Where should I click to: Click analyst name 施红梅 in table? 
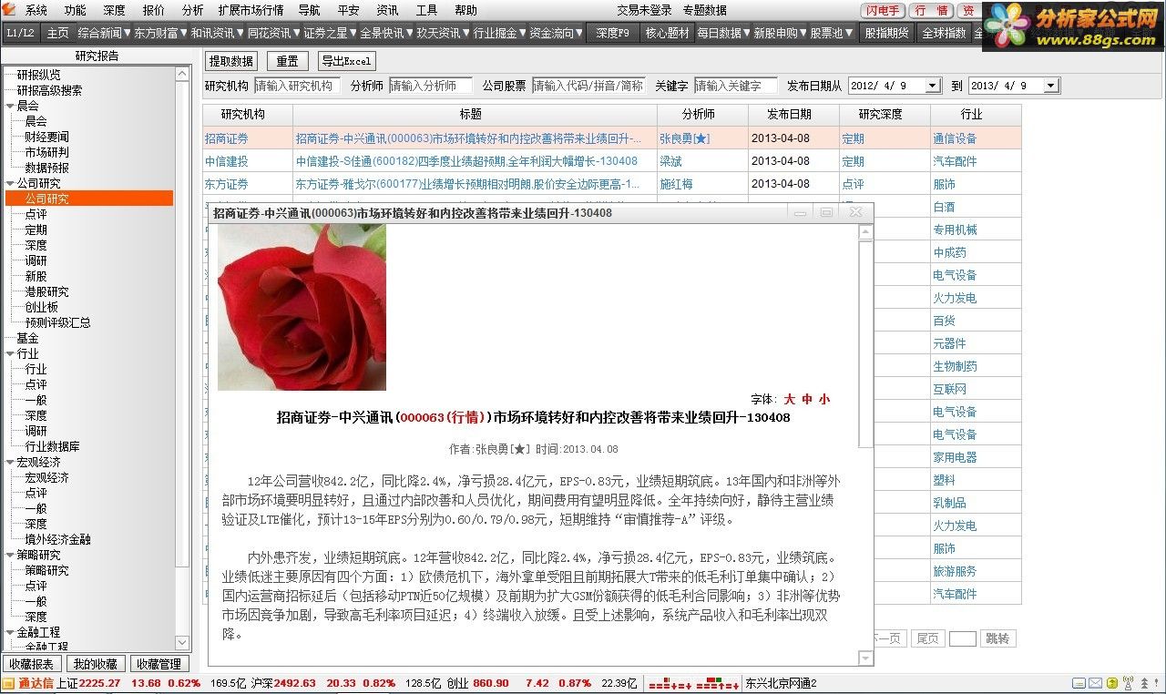pos(677,184)
